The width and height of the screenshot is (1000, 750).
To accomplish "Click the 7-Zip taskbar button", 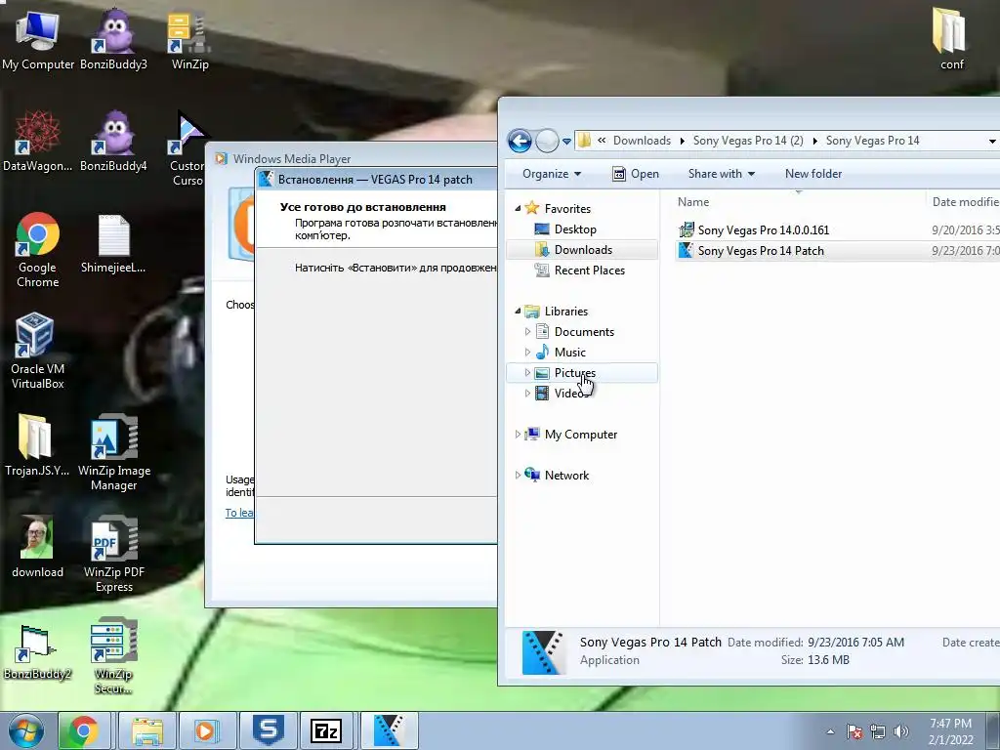I will coord(326,730).
